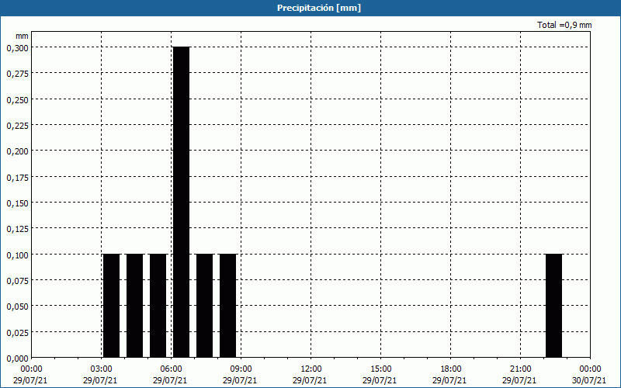Click the 0,225 y-axis value
This screenshot has width=621, height=388.
(x=17, y=126)
